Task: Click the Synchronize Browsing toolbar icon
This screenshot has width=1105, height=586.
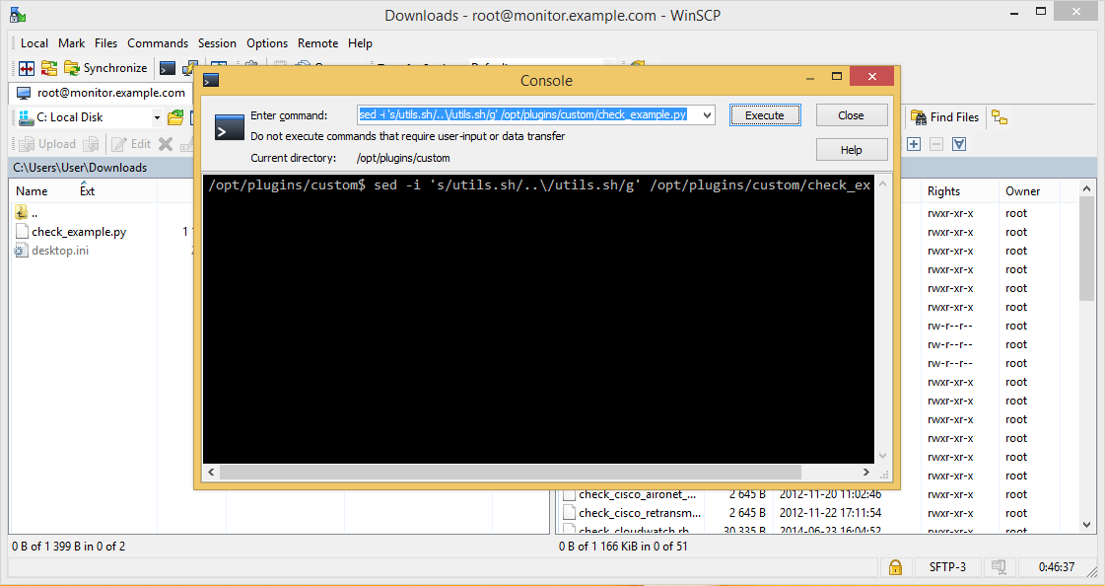Action: [x=48, y=68]
